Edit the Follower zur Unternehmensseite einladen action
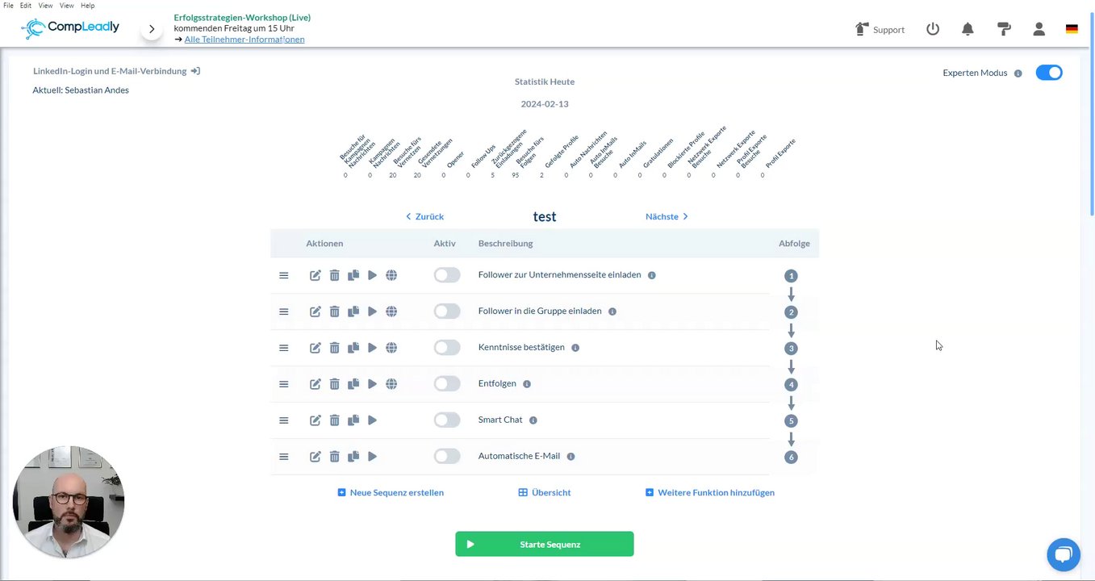Viewport: 1095px width, 581px height. 316,275
